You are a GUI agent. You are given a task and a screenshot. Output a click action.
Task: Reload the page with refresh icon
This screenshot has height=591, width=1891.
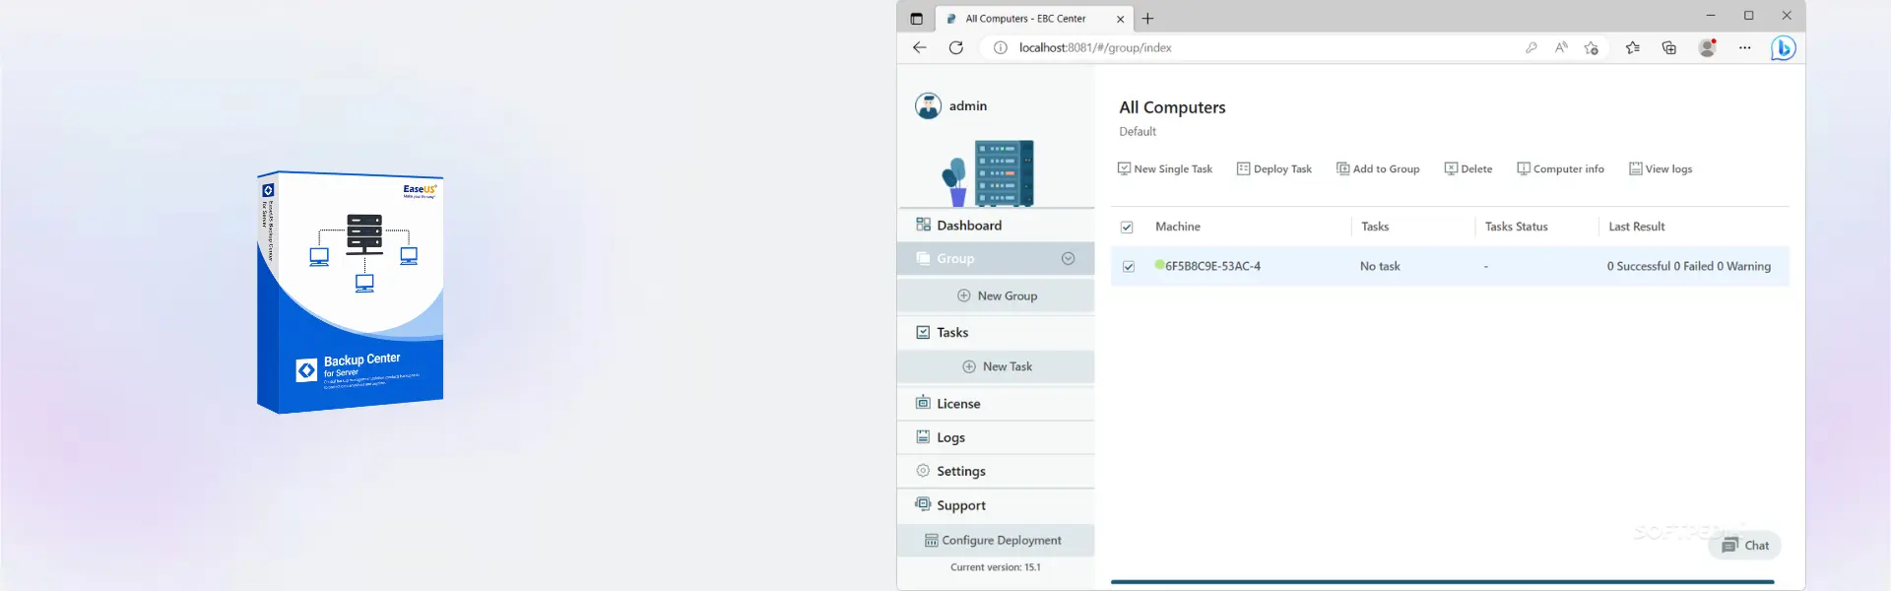pos(955,47)
